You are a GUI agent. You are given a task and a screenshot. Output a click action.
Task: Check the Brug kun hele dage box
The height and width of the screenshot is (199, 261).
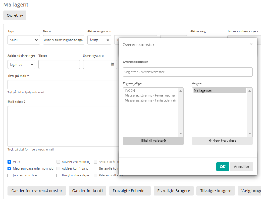tap(58, 175)
